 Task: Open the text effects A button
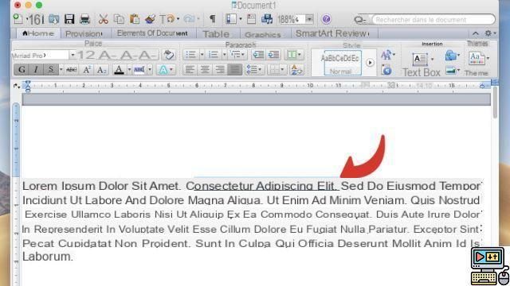click(165, 69)
